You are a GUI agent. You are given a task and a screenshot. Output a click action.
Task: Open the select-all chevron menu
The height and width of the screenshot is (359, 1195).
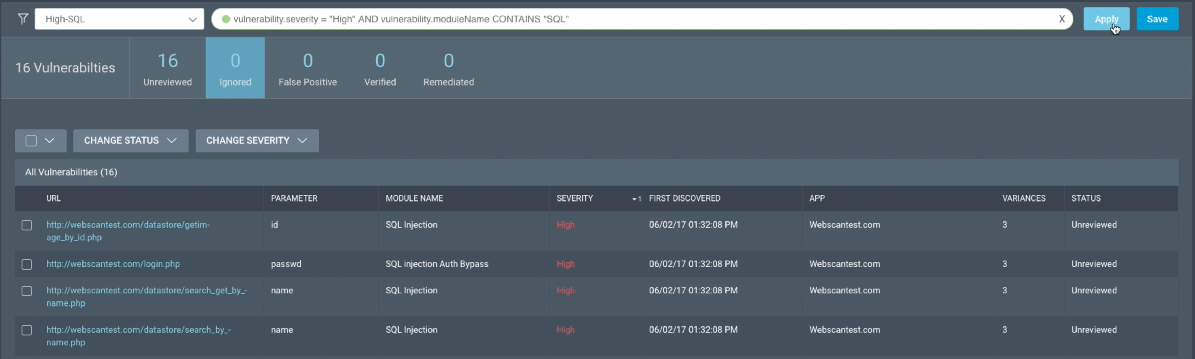pyautogui.click(x=50, y=141)
